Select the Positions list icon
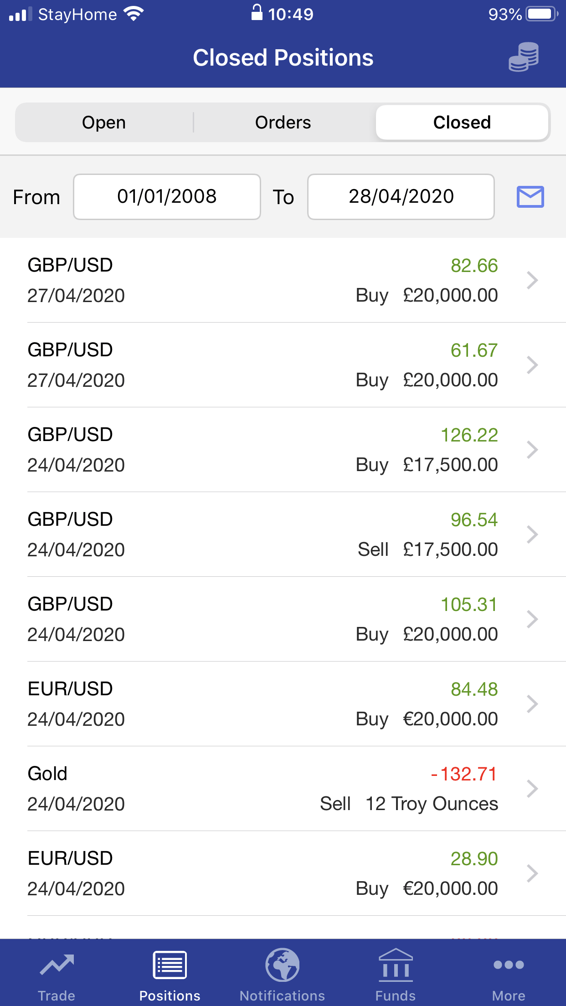 pos(170,965)
